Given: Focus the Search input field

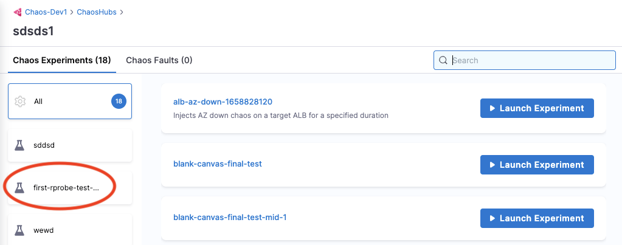Looking at the screenshot, I should pos(529,60).
